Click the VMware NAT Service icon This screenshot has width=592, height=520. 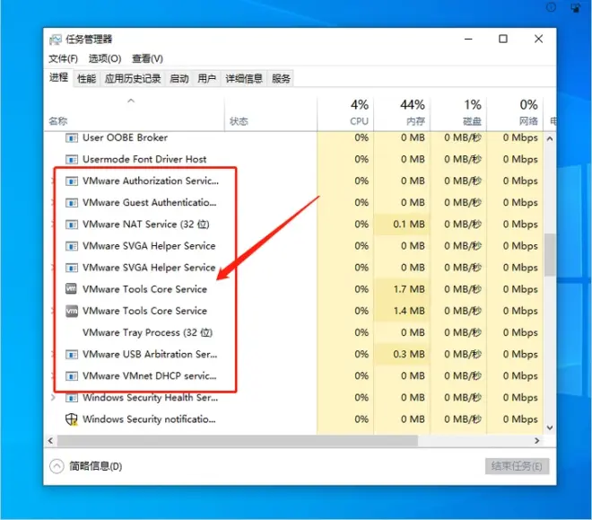click(72, 225)
